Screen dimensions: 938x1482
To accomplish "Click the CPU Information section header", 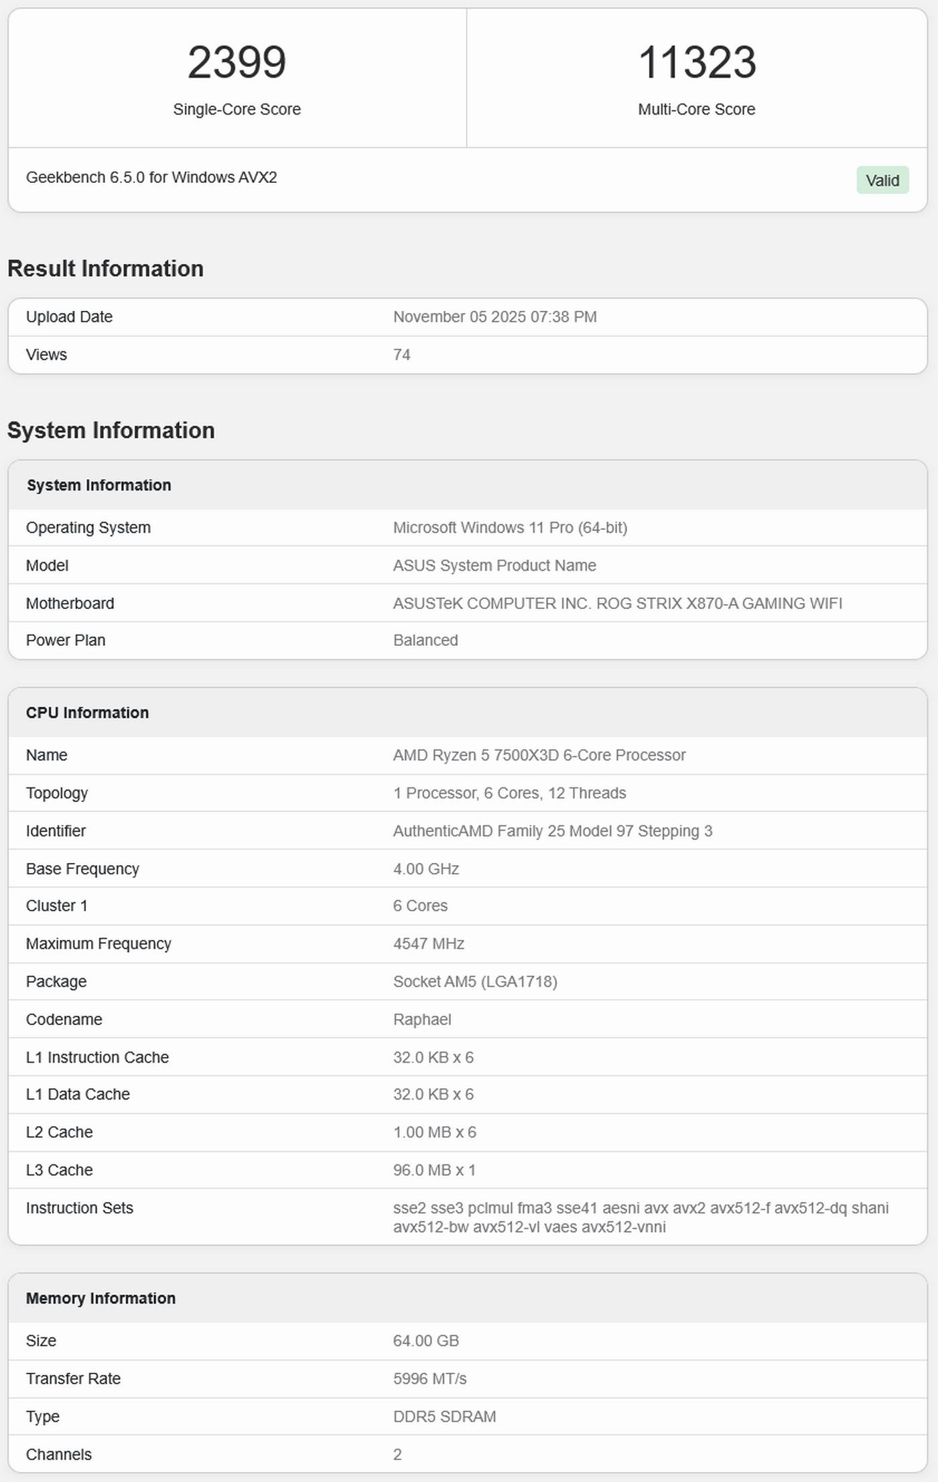I will click(87, 712).
